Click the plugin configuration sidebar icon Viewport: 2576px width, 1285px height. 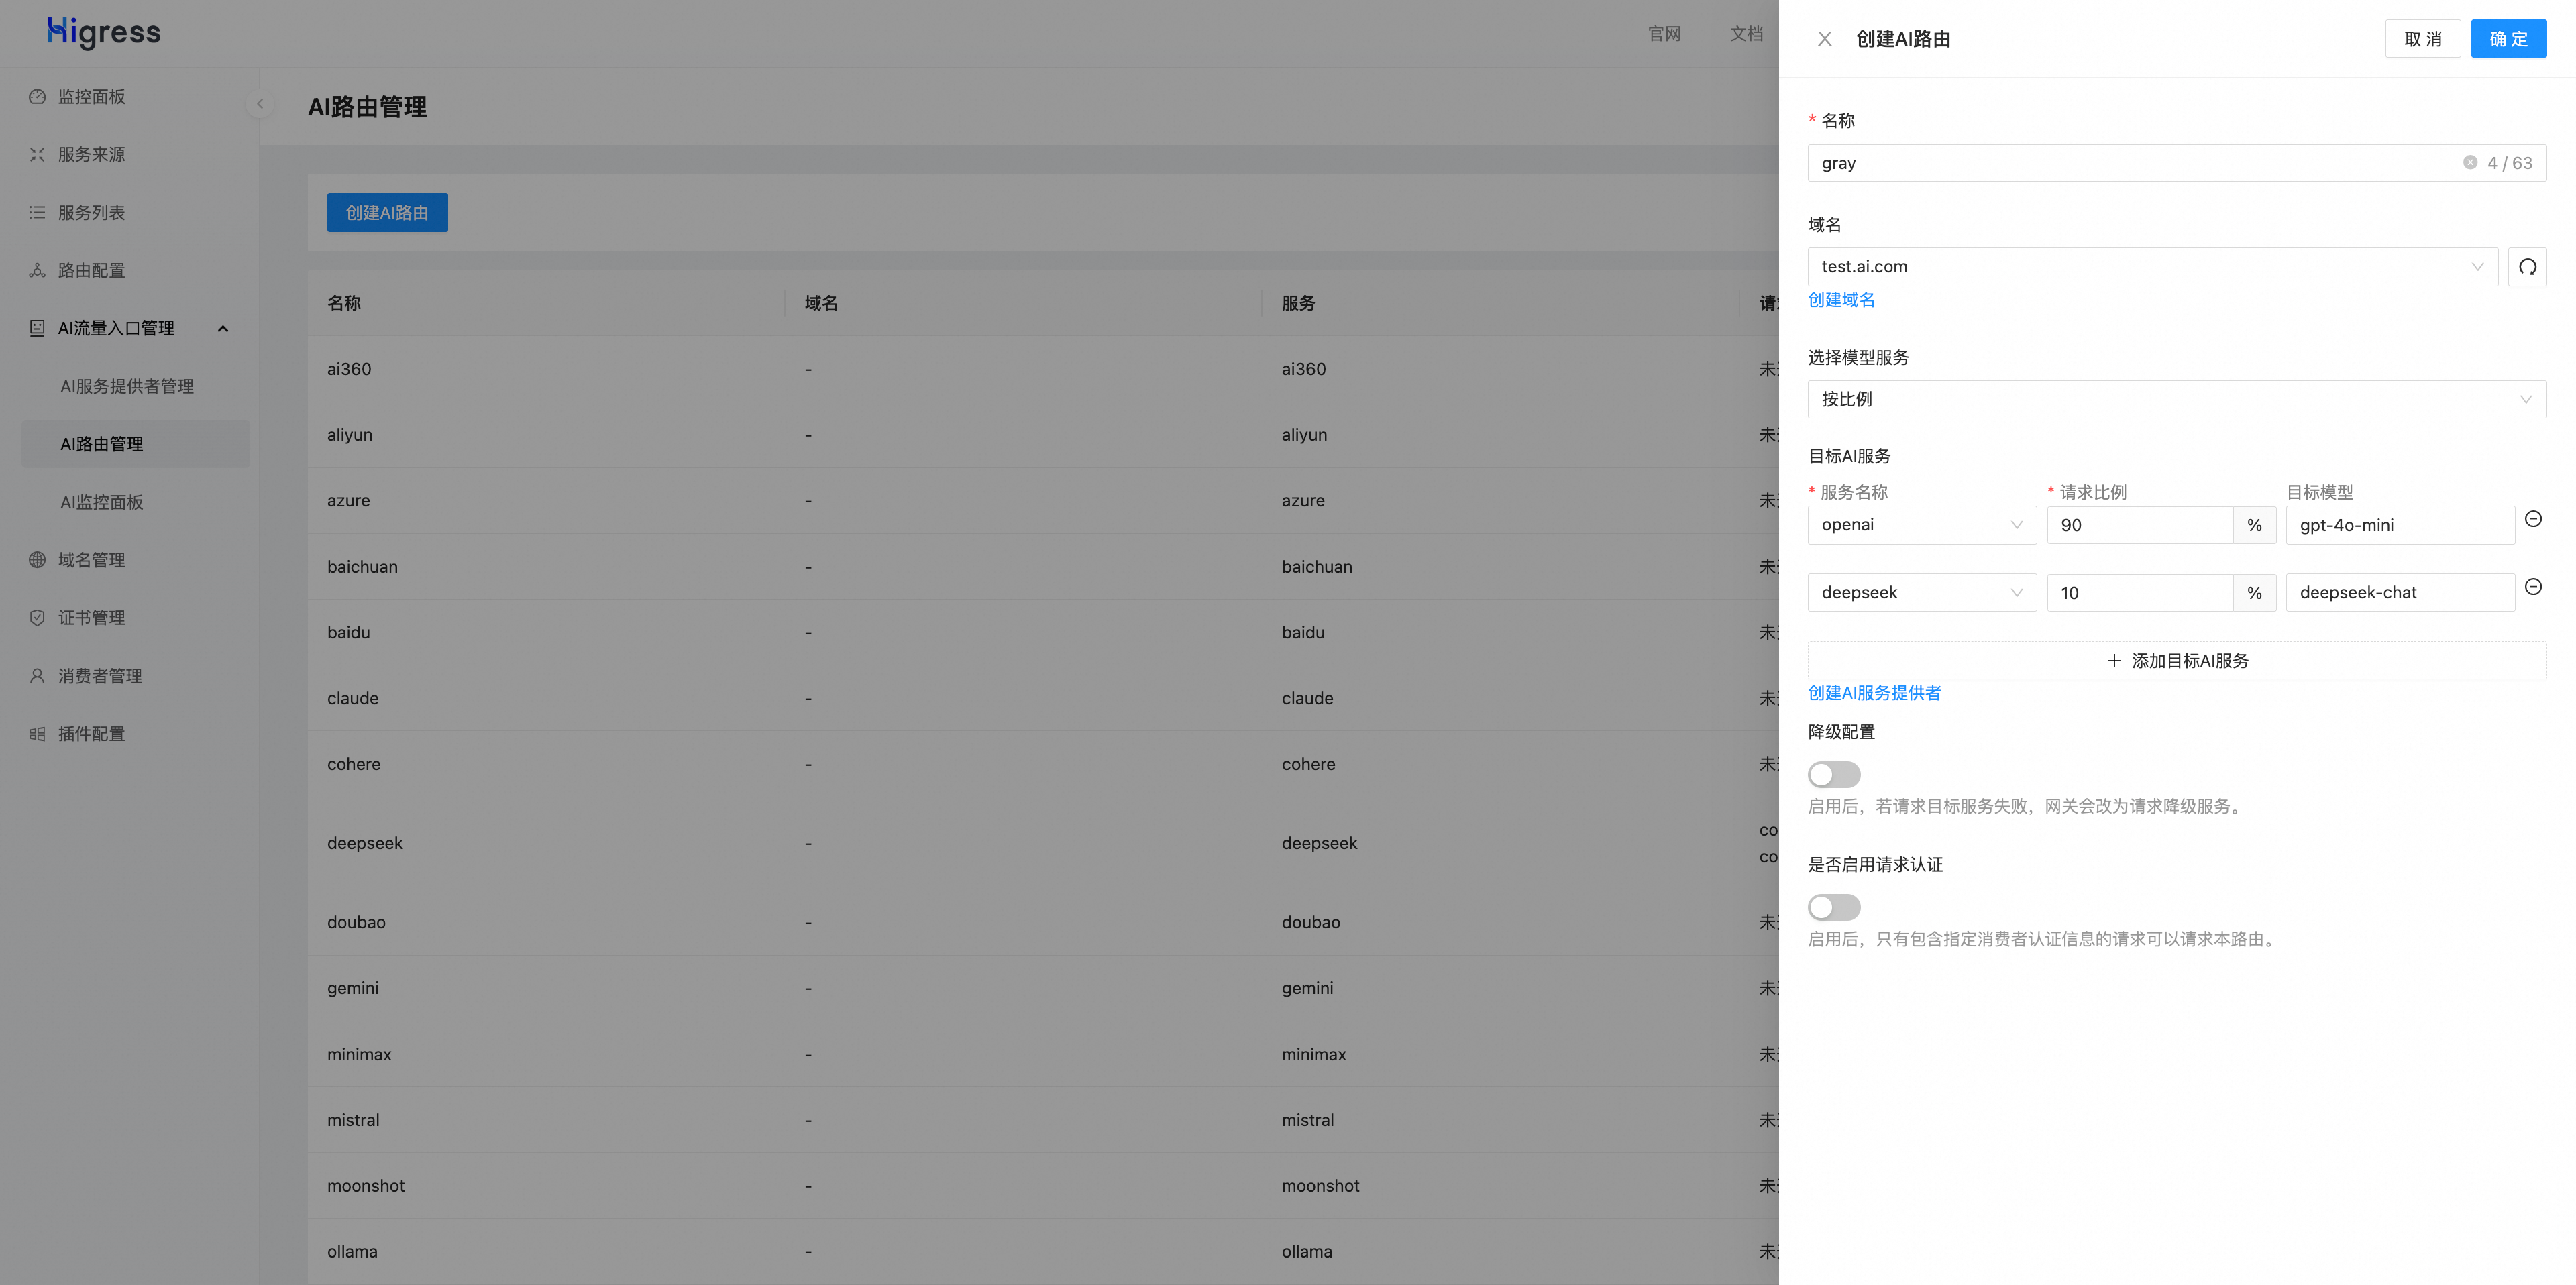[37, 734]
